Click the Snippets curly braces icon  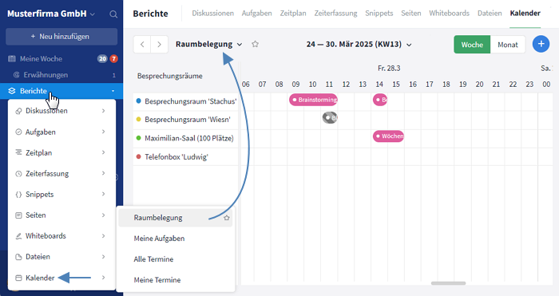(18, 195)
